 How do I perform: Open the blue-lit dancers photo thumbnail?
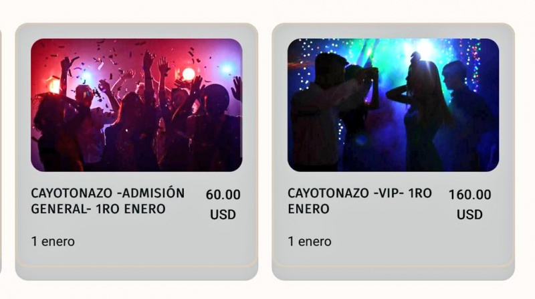(393, 105)
